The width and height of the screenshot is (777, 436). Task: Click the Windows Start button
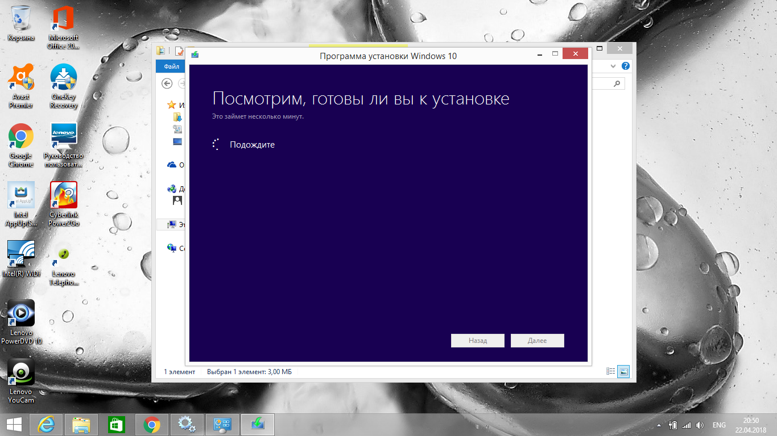point(14,424)
